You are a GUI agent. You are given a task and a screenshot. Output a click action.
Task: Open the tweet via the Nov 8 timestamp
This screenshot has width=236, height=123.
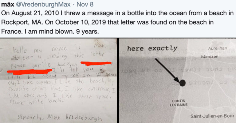click(85, 4)
